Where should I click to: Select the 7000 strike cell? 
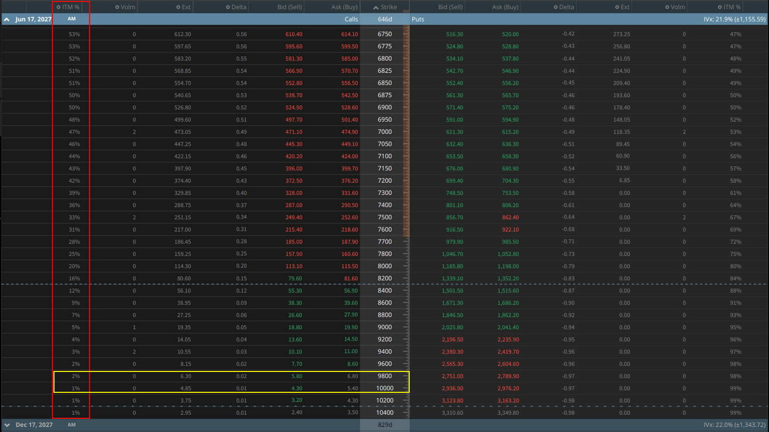point(385,132)
